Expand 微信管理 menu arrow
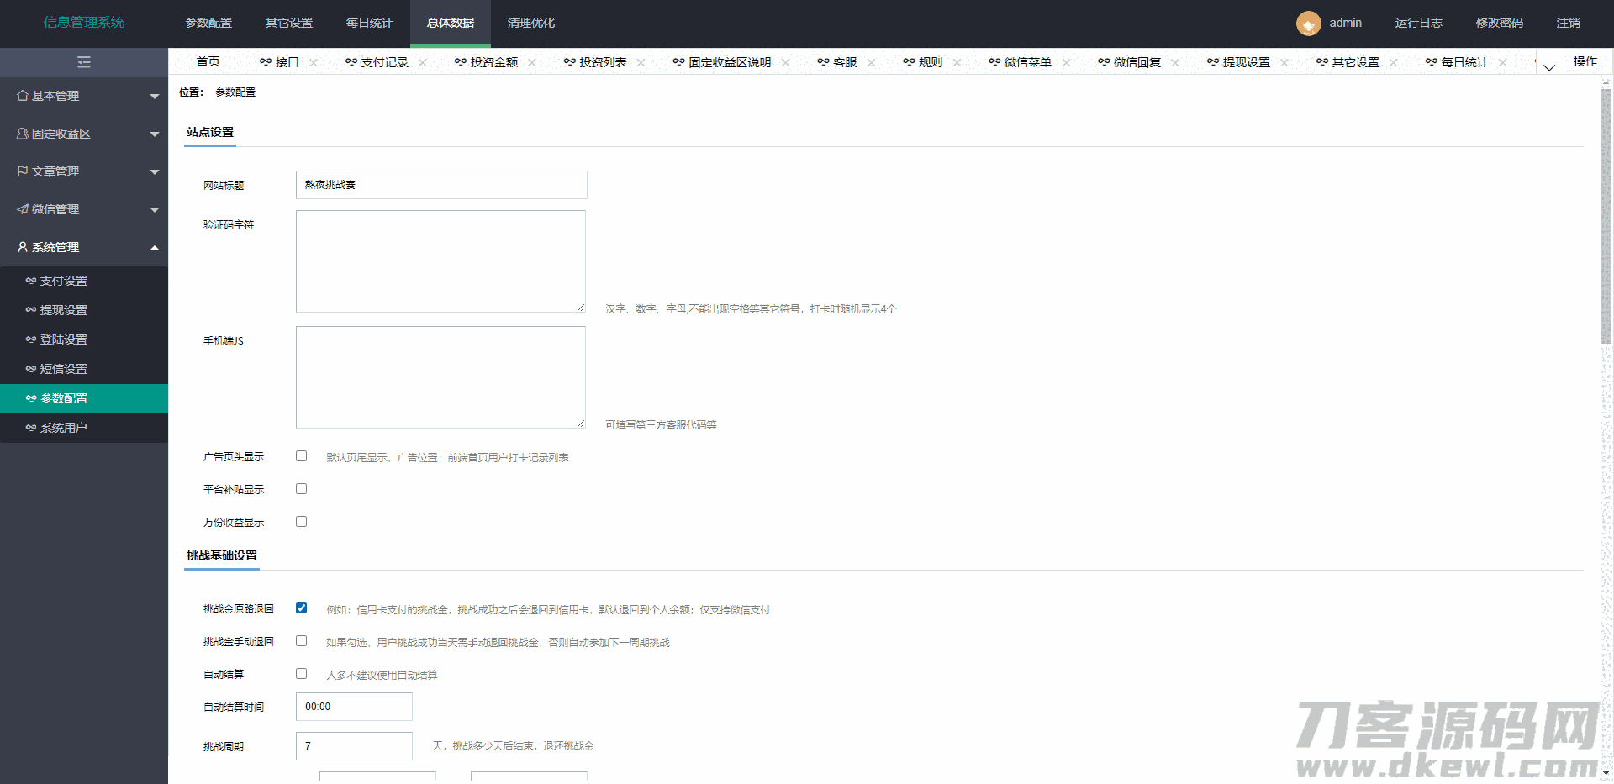This screenshot has height=784, width=1614. point(155,210)
